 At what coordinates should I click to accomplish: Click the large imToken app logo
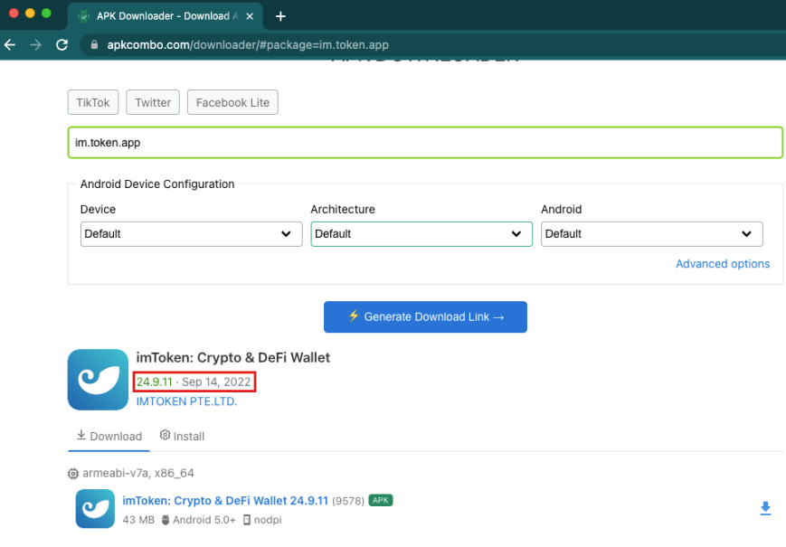(x=98, y=380)
